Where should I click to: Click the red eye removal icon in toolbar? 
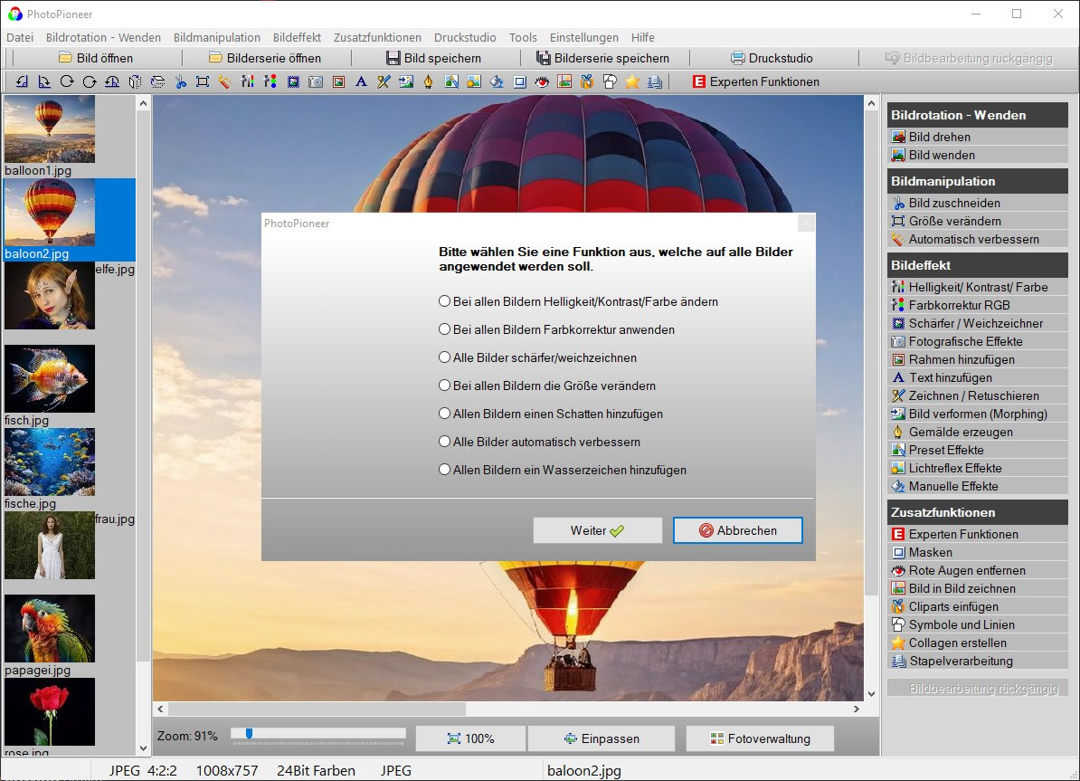coord(542,81)
